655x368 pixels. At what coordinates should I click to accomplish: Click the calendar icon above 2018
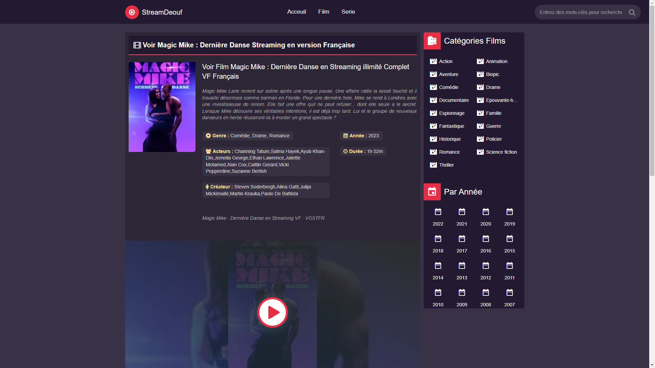pos(438,239)
